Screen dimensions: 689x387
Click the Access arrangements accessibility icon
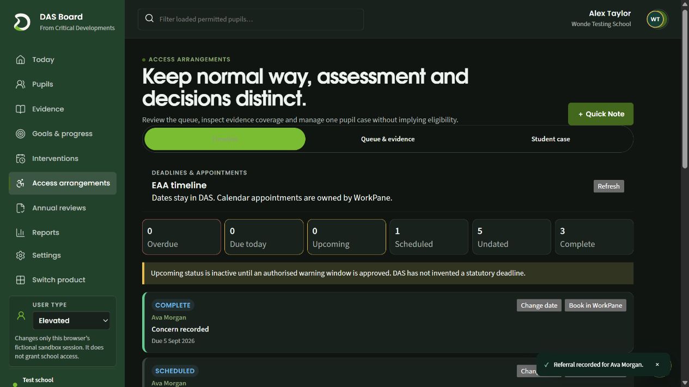tap(21, 183)
